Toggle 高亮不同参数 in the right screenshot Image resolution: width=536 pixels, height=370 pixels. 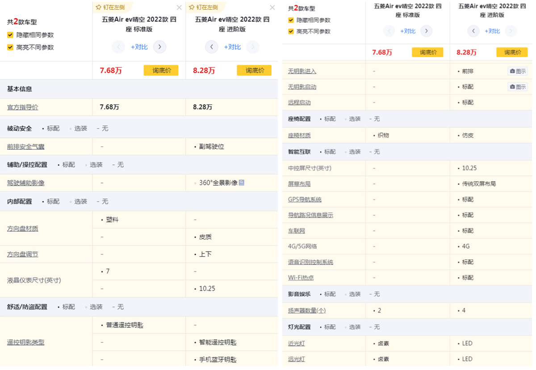(291, 31)
